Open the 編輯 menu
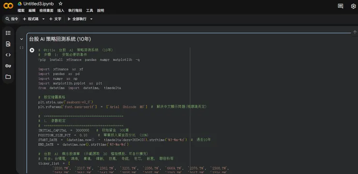The image size is (358, 174). 32,11
